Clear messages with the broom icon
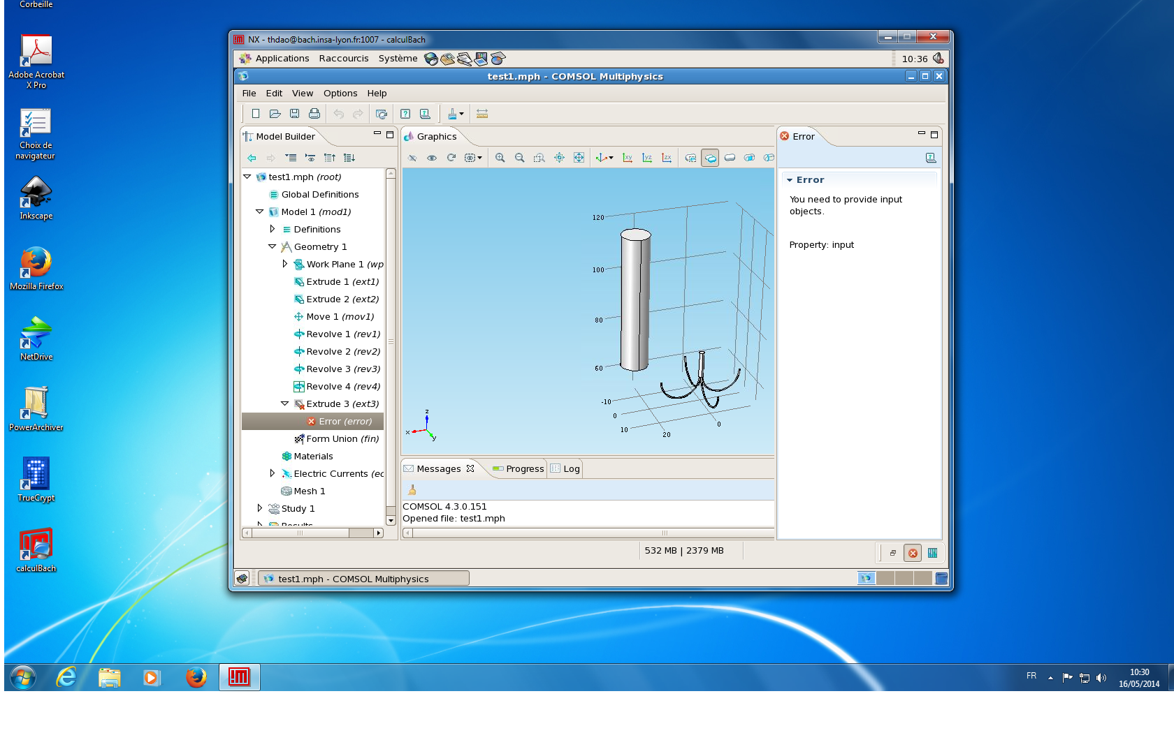 412,490
